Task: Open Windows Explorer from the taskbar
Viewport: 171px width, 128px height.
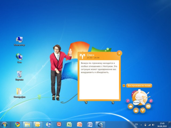Action: coord(27,125)
